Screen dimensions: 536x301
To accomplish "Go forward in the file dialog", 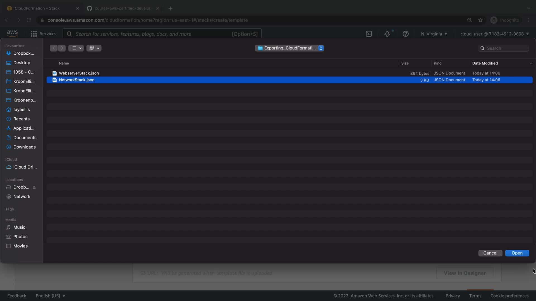I will (62, 48).
